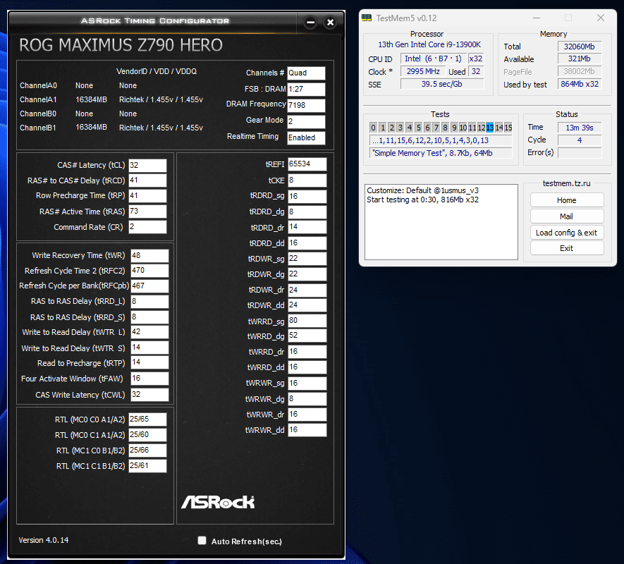Click the Gear Mode field

click(x=306, y=121)
